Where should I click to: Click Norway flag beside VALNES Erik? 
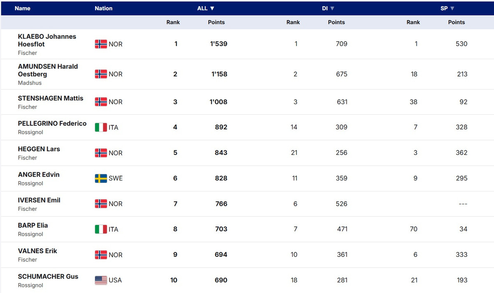pos(101,255)
